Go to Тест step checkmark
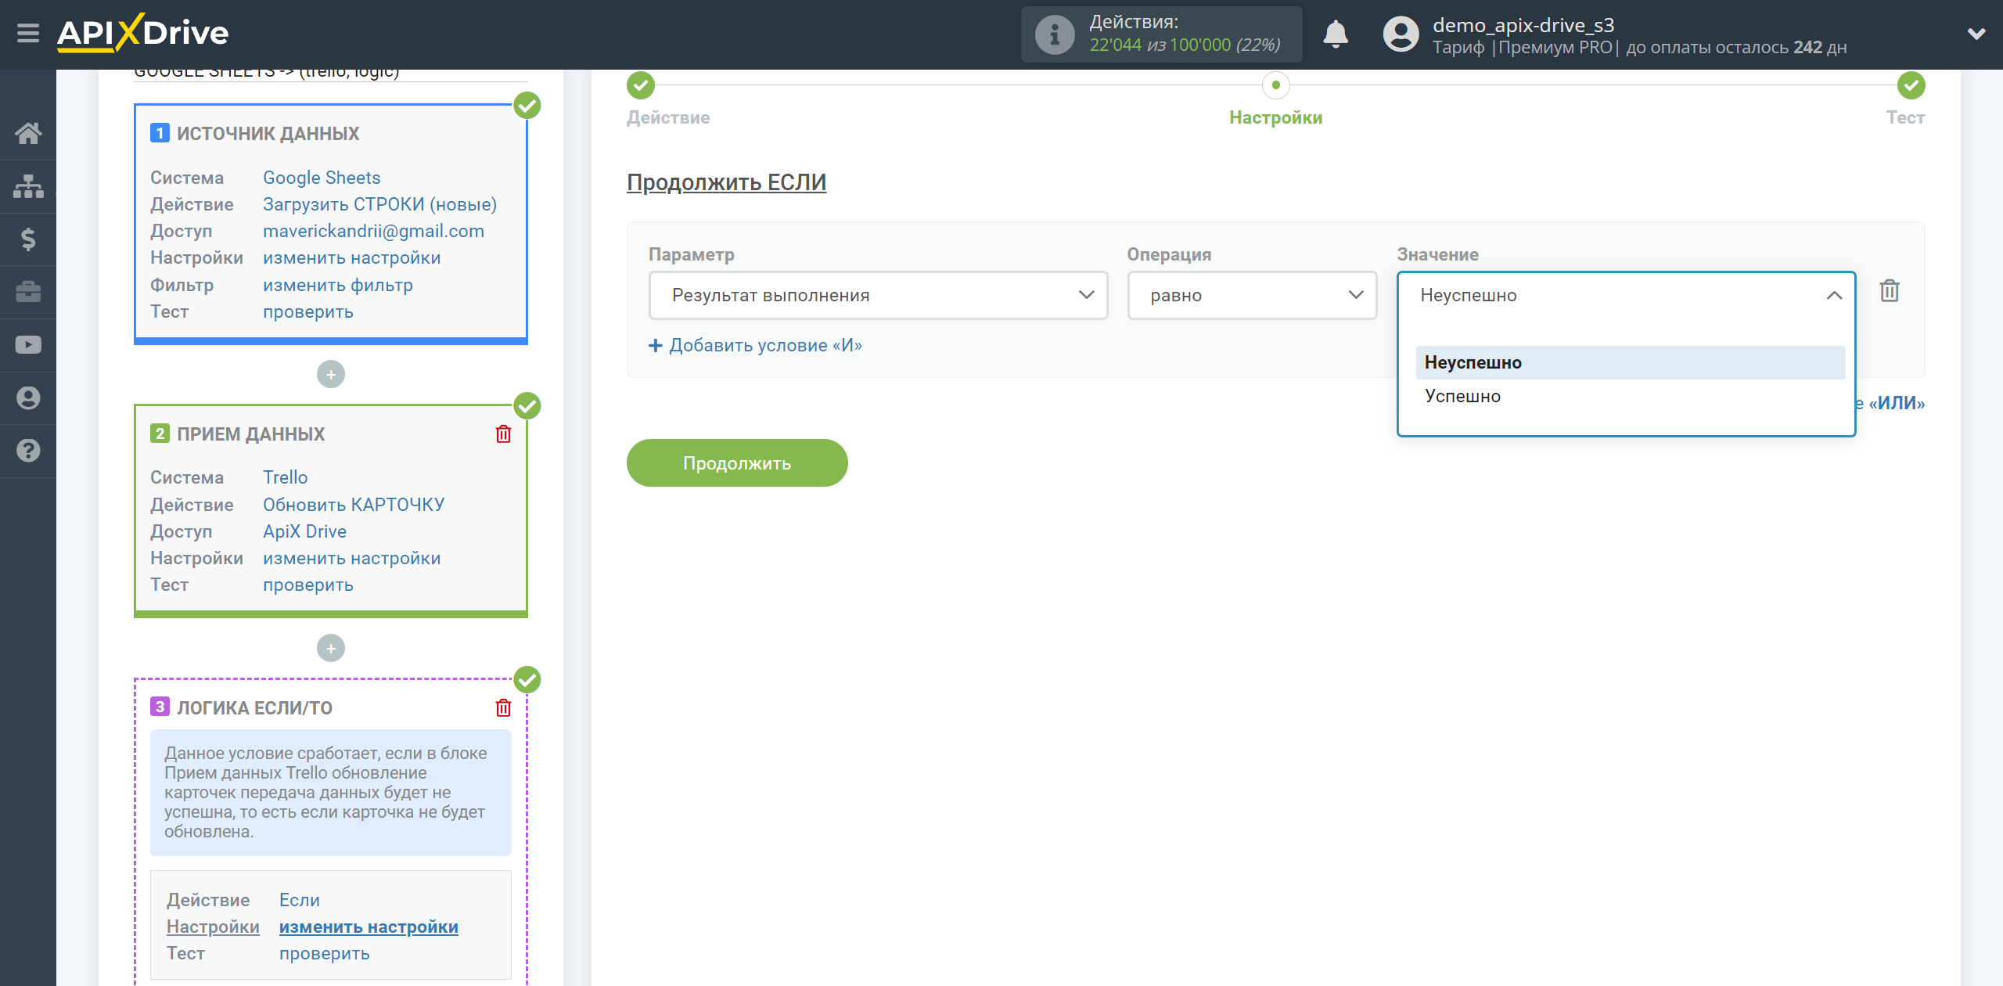 click(x=1911, y=85)
